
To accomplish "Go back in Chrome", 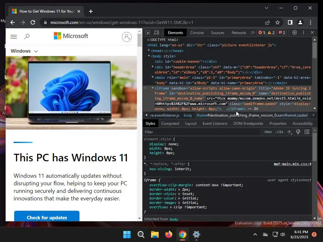I will pos(13,22).
